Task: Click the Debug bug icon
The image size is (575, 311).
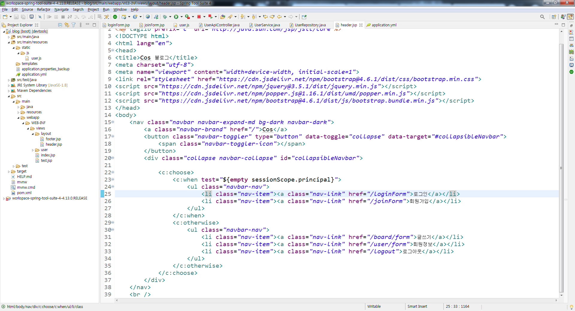Action: click(x=165, y=17)
